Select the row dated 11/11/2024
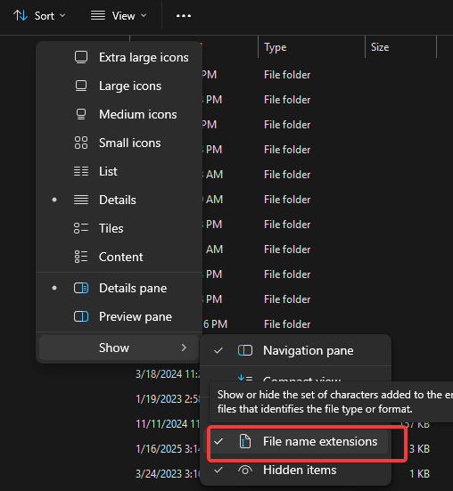Screen dimensions: 453x491 pos(168,424)
